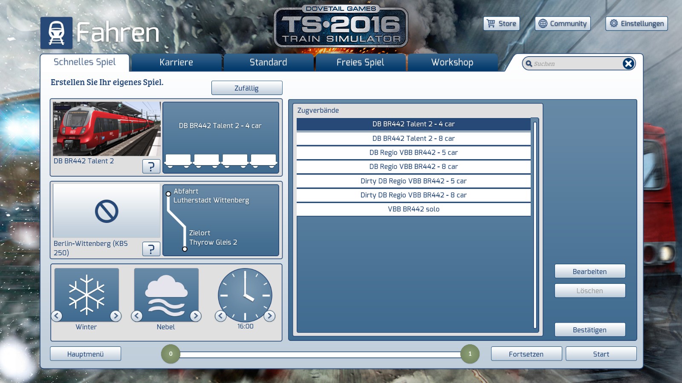Click the Zufällig random button
This screenshot has width=682, height=383.
[x=247, y=88]
